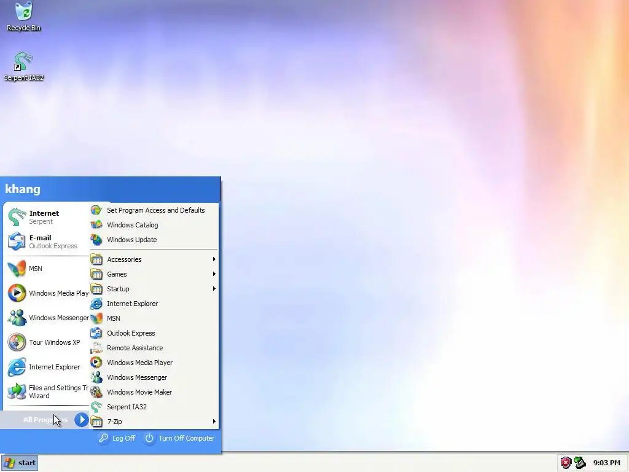Image resolution: width=629 pixels, height=472 pixels.
Task: Open Internet Explorer in left pane
Action: coord(47,367)
